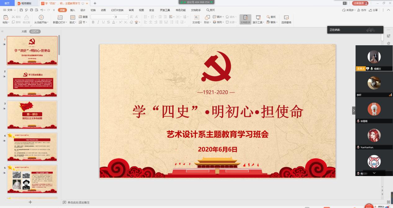
Task: Click the Arrange (排列) button
Action: point(218,22)
